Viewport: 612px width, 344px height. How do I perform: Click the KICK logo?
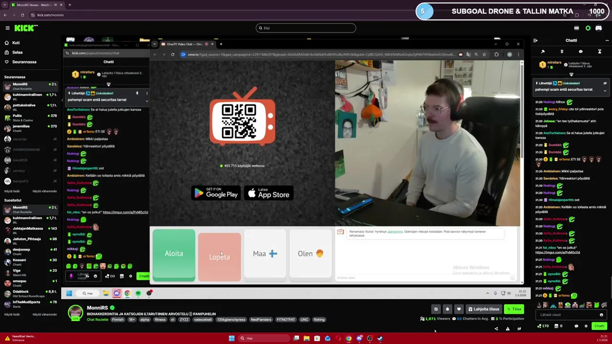24,28
